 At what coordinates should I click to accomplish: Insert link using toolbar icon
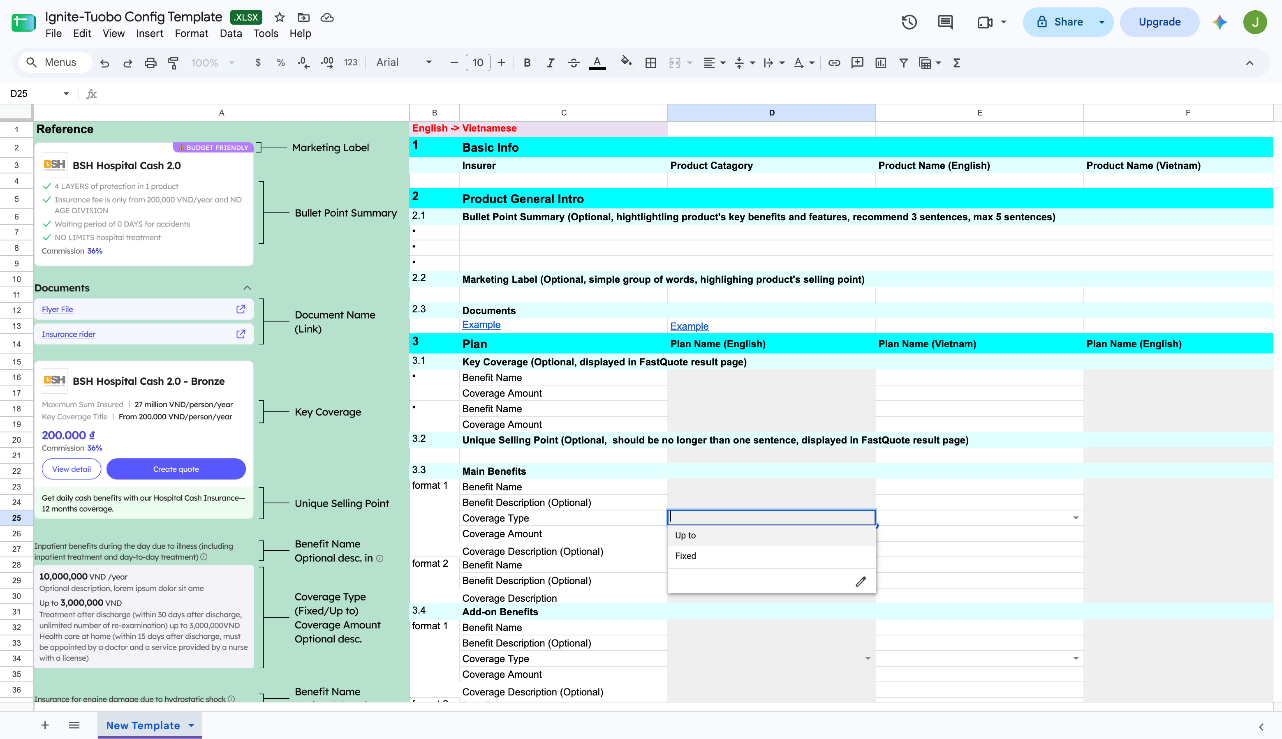click(834, 63)
